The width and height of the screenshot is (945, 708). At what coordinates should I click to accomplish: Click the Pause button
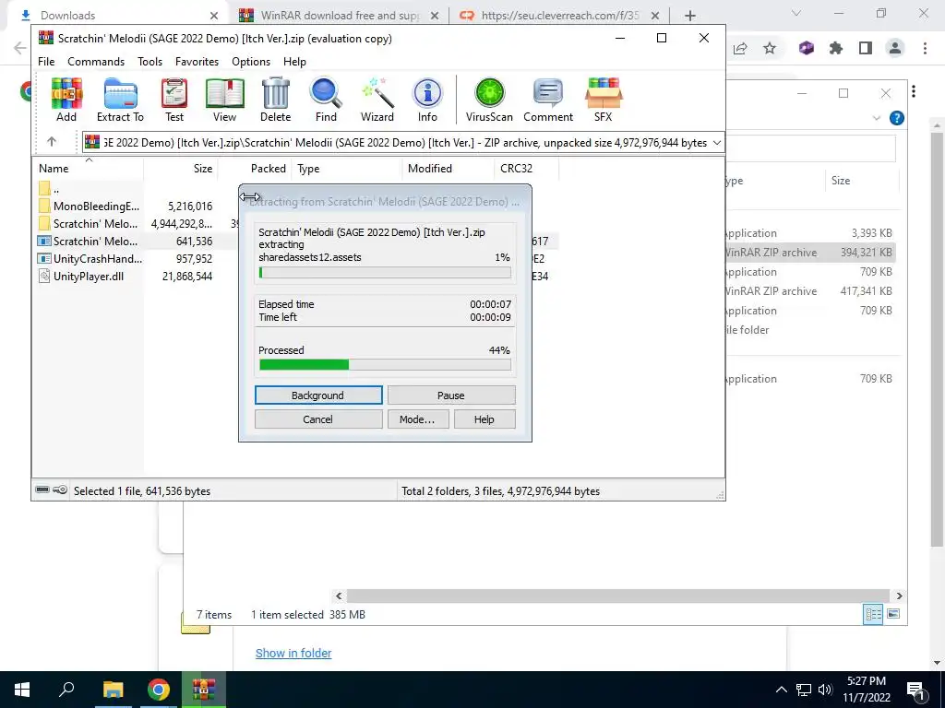[450, 395]
